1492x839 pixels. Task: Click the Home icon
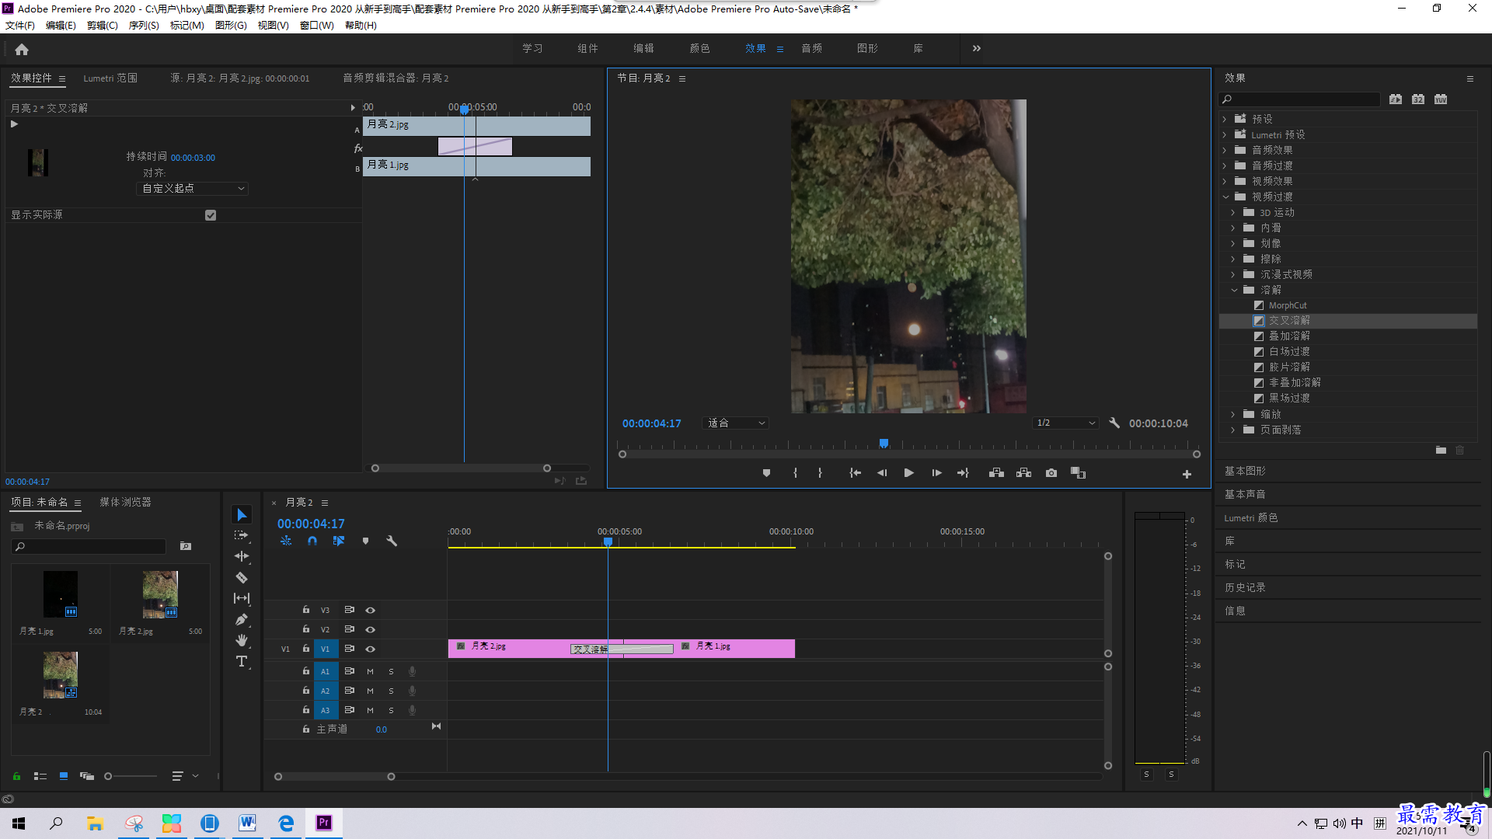point(22,49)
